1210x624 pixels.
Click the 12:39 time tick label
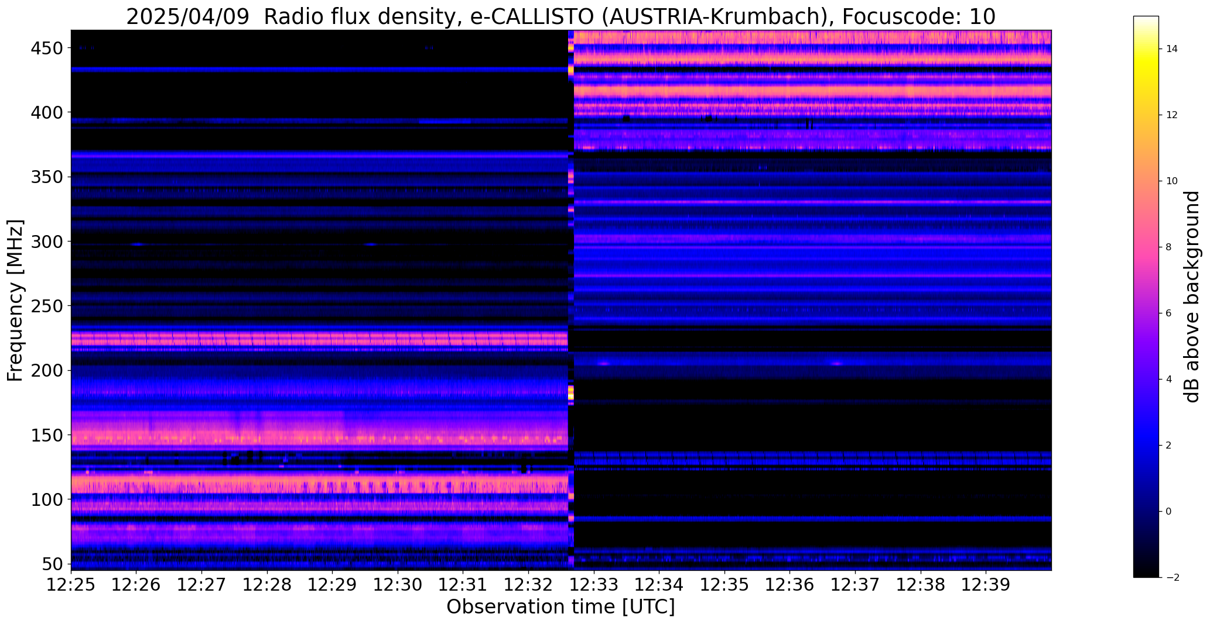[986, 584]
